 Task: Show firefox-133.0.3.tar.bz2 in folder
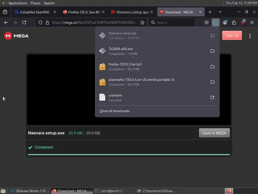pos(212,66)
